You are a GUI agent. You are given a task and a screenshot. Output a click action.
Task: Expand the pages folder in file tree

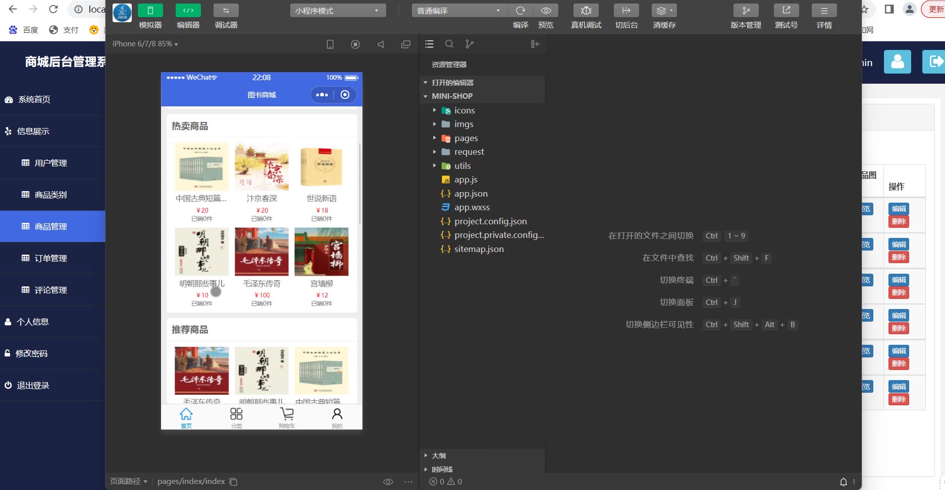pos(465,138)
